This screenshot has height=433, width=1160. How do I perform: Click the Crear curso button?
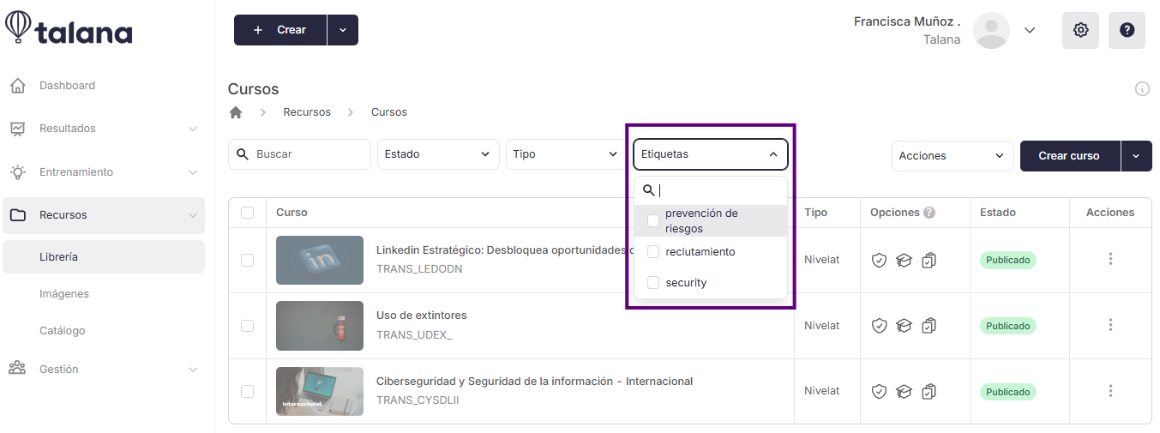click(1070, 156)
